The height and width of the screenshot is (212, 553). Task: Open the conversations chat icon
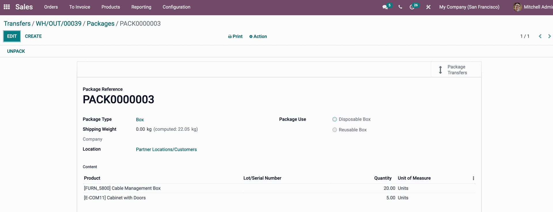pyautogui.click(x=385, y=7)
